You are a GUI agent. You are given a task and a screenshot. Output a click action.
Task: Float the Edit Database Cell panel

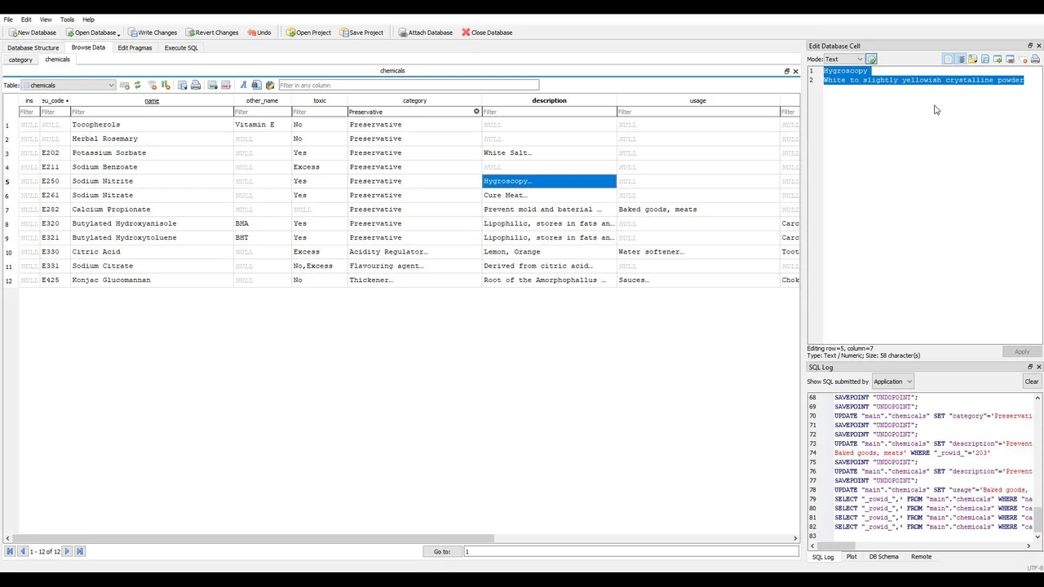click(x=1029, y=46)
